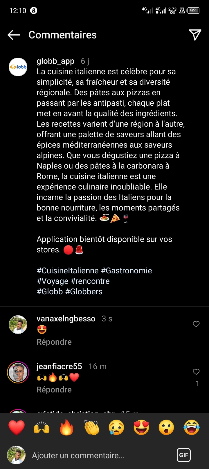
Task: Insert the red heart quick emoji
Action: point(17,427)
